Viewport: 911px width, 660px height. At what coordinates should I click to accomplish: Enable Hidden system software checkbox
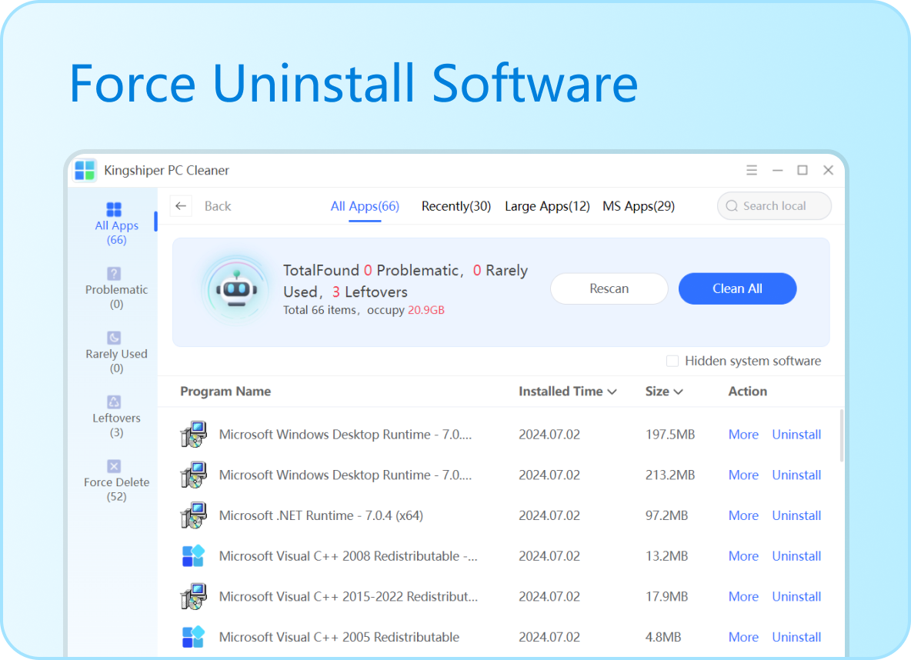click(672, 361)
